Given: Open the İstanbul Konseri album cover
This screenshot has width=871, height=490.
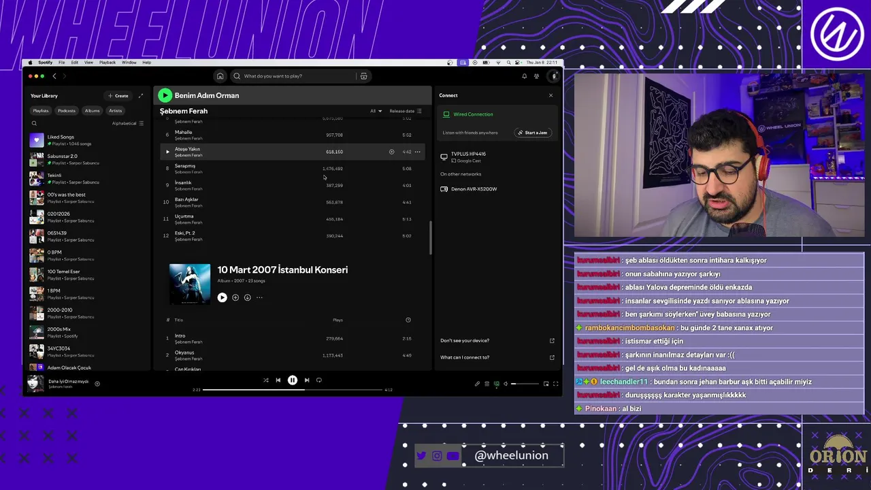Looking at the screenshot, I should (x=190, y=284).
